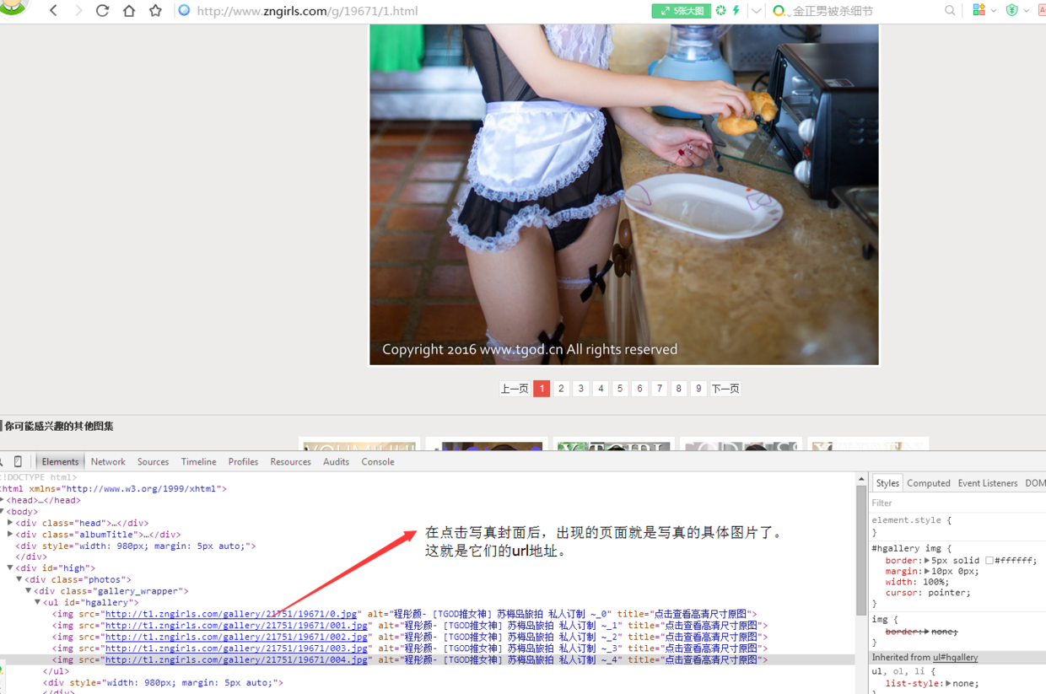Switch to the Timeline tab
Viewport: 1046px width, 694px height.
coord(198,461)
